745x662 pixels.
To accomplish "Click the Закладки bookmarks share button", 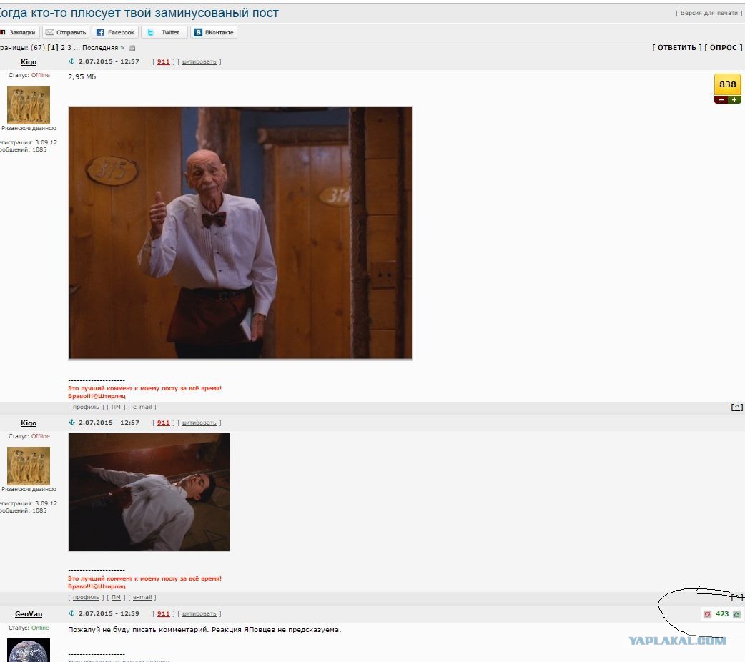I will tap(19, 32).
